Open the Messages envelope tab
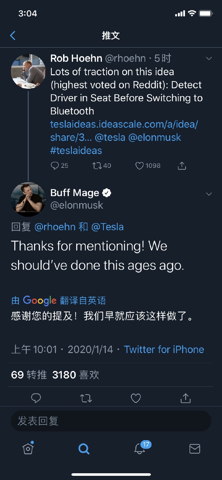The height and width of the screenshot is (480, 222). [195, 449]
